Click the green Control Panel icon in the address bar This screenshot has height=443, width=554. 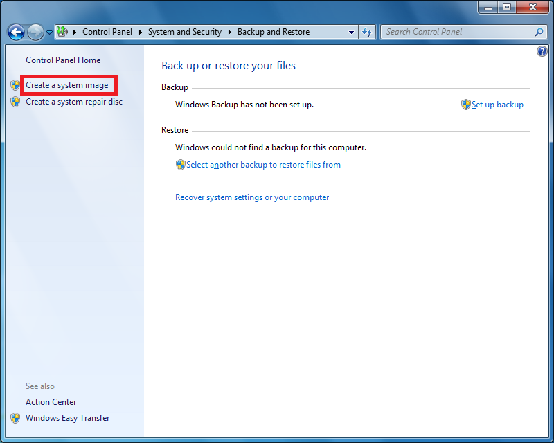coord(62,32)
